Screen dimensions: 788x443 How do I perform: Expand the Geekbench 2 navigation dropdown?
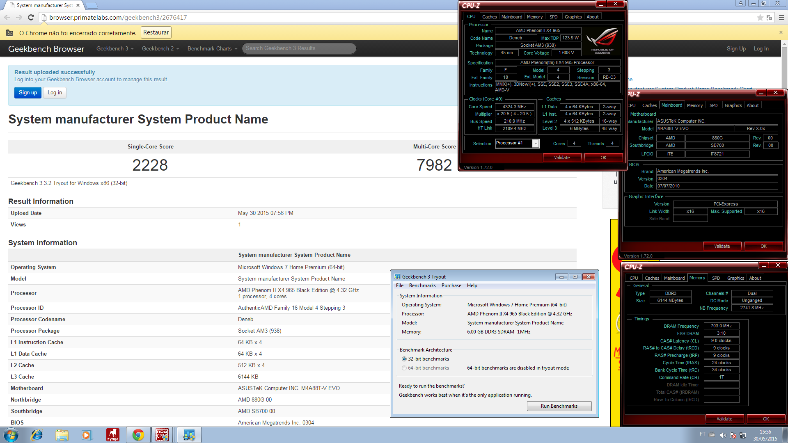tap(160, 48)
